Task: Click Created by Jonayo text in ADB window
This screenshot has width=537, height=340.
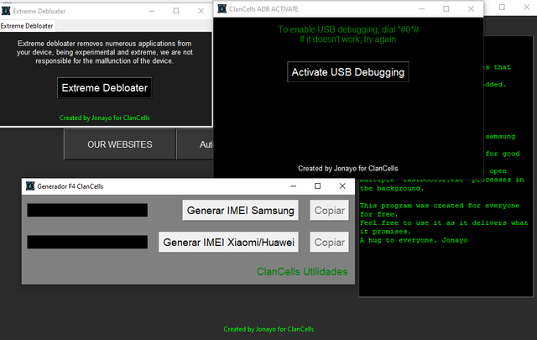Action: (348, 168)
